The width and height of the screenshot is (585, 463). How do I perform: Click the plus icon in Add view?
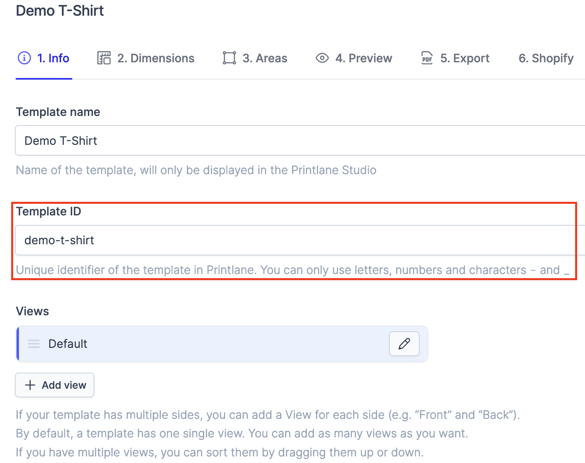pos(30,385)
